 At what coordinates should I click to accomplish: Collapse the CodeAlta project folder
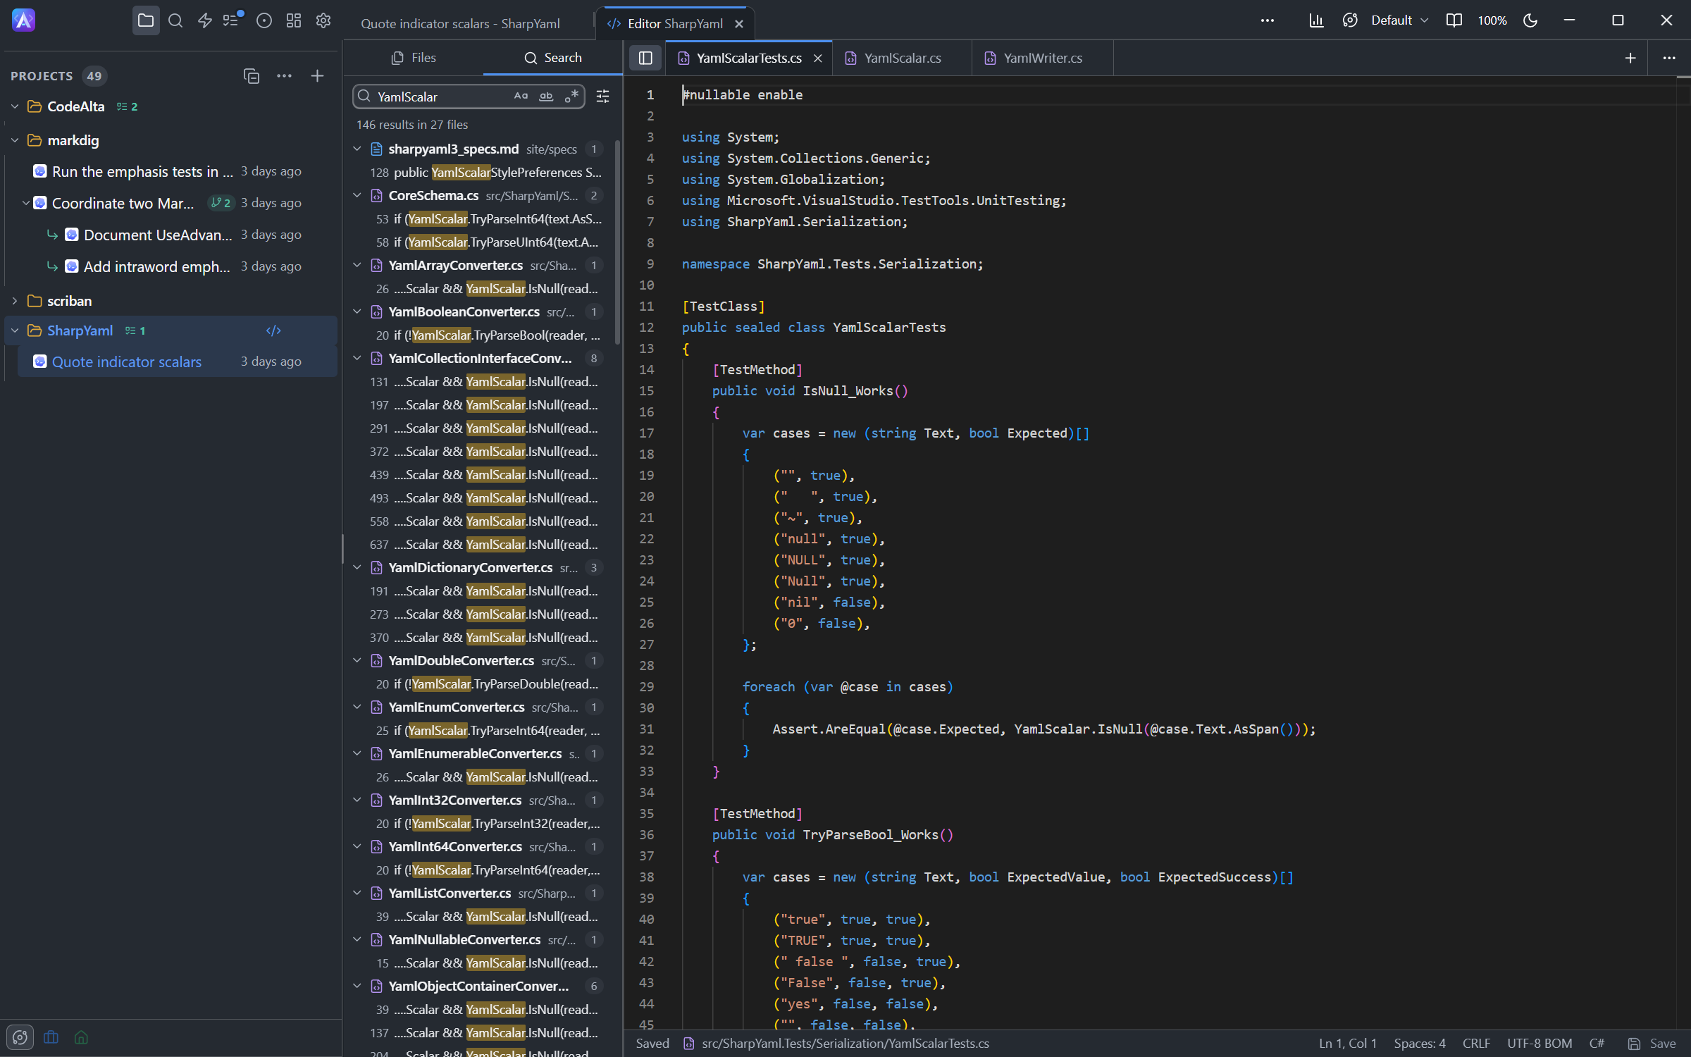tap(15, 106)
